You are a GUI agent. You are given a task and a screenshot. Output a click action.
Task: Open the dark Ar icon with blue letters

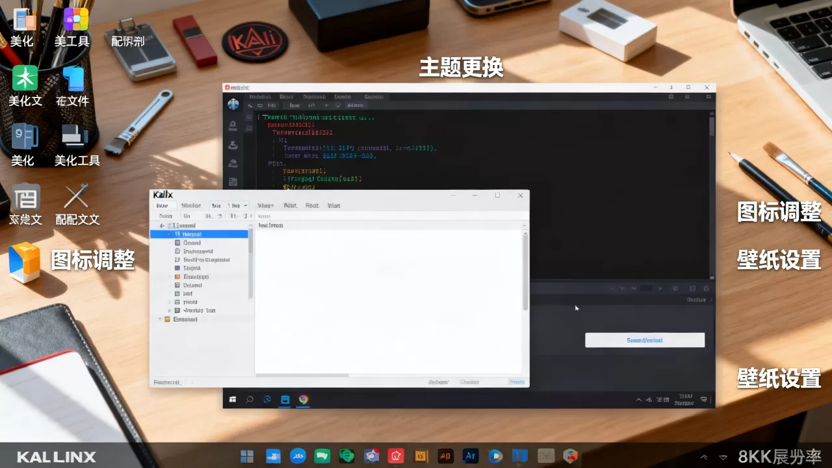[470, 456]
